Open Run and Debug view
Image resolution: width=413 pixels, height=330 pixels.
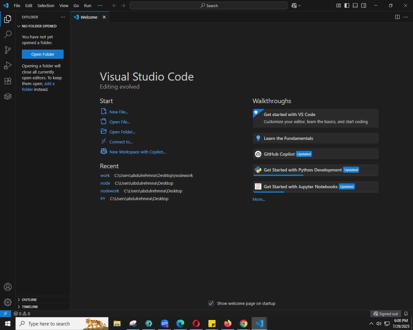coord(8,65)
